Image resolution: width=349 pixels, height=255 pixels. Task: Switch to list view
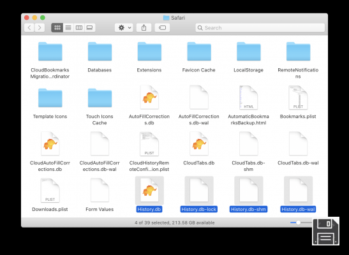click(68, 27)
